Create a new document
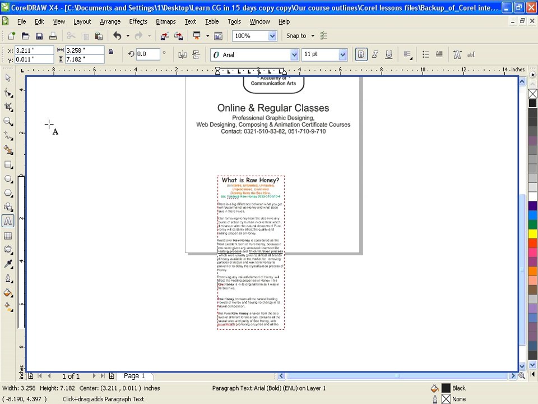This screenshot has width=538, height=404. [12, 36]
